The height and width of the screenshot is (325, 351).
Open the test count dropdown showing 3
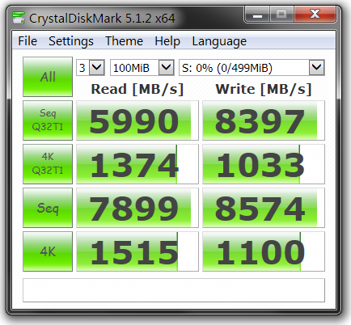91,68
